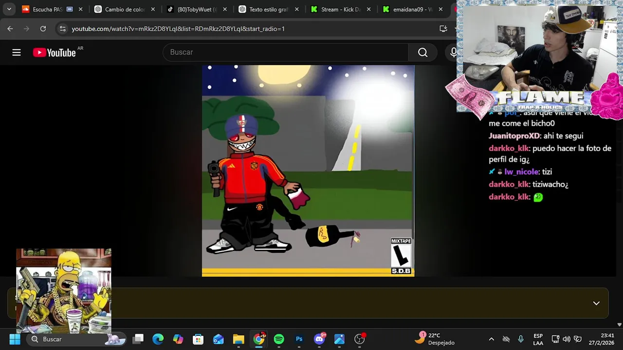Switch to the (80)TobyWuet TikTok tab

click(x=198, y=9)
